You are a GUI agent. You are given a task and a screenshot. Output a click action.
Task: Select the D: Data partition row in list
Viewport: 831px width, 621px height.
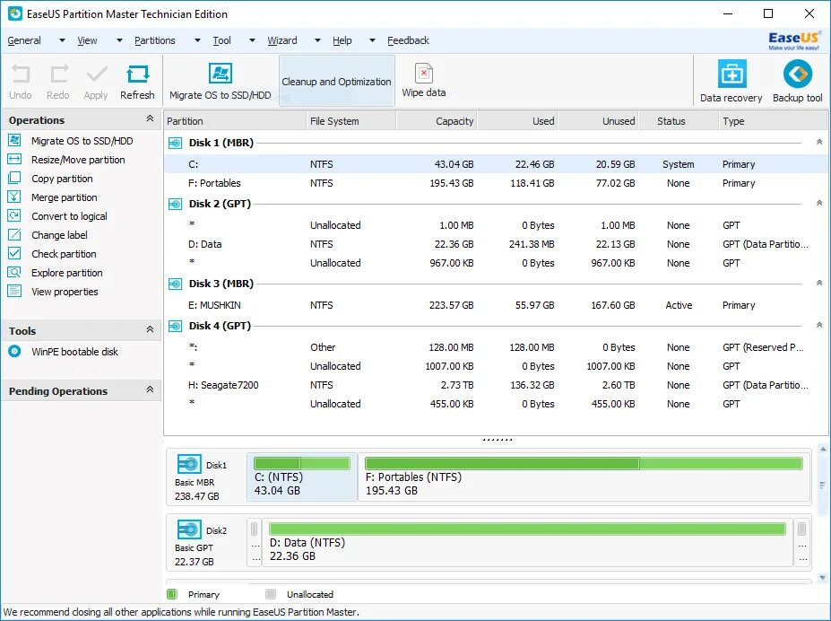click(496, 244)
